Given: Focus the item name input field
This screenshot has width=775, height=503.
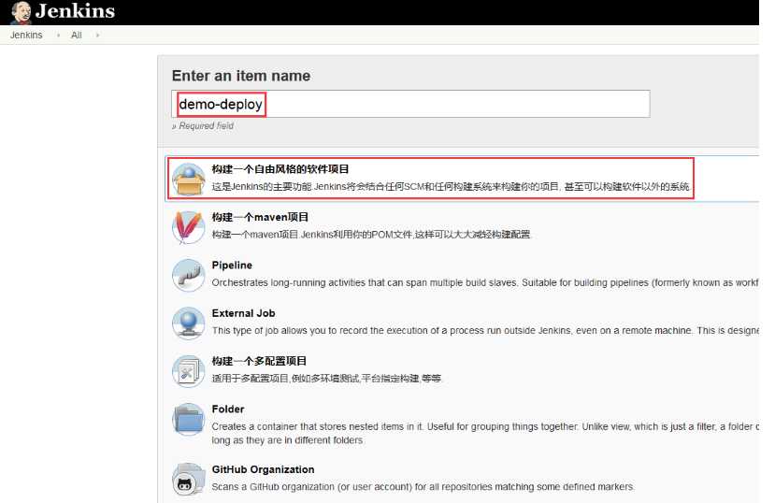Looking at the screenshot, I should coord(410,104).
